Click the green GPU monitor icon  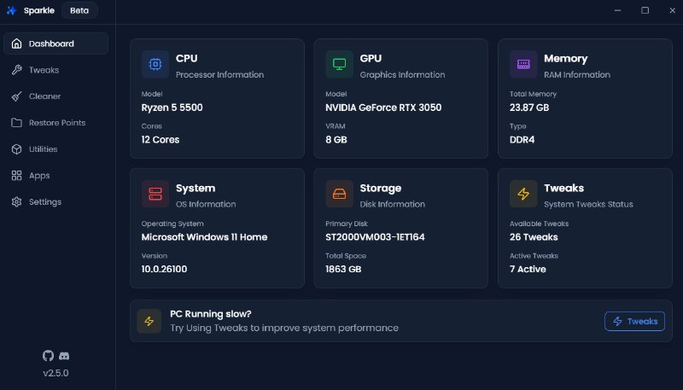click(339, 64)
